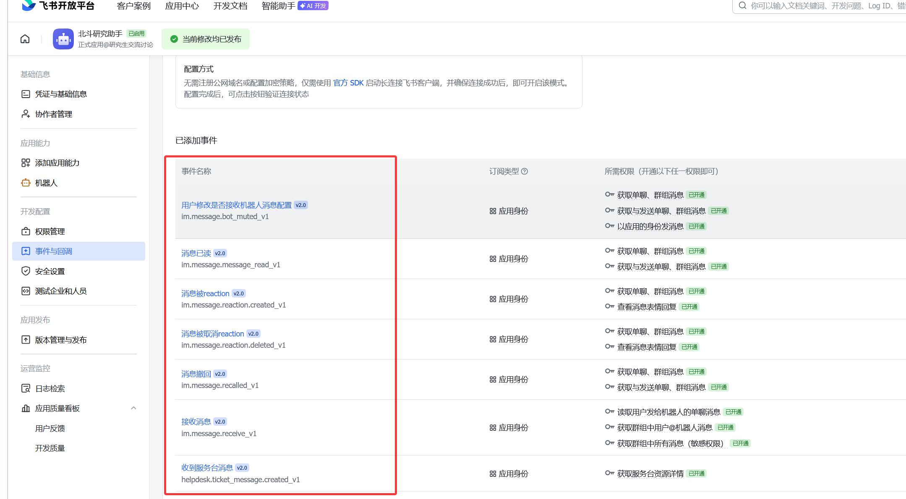Collapse the 应用质量看板 section chevron
Screen dimensions: 906x499
tap(133, 408)
